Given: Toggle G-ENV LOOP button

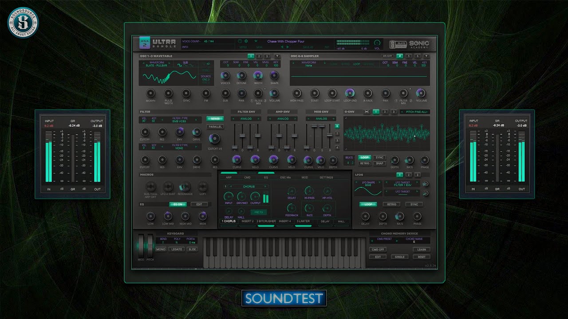Looking at the screenshot, I should tap(365, 157).
